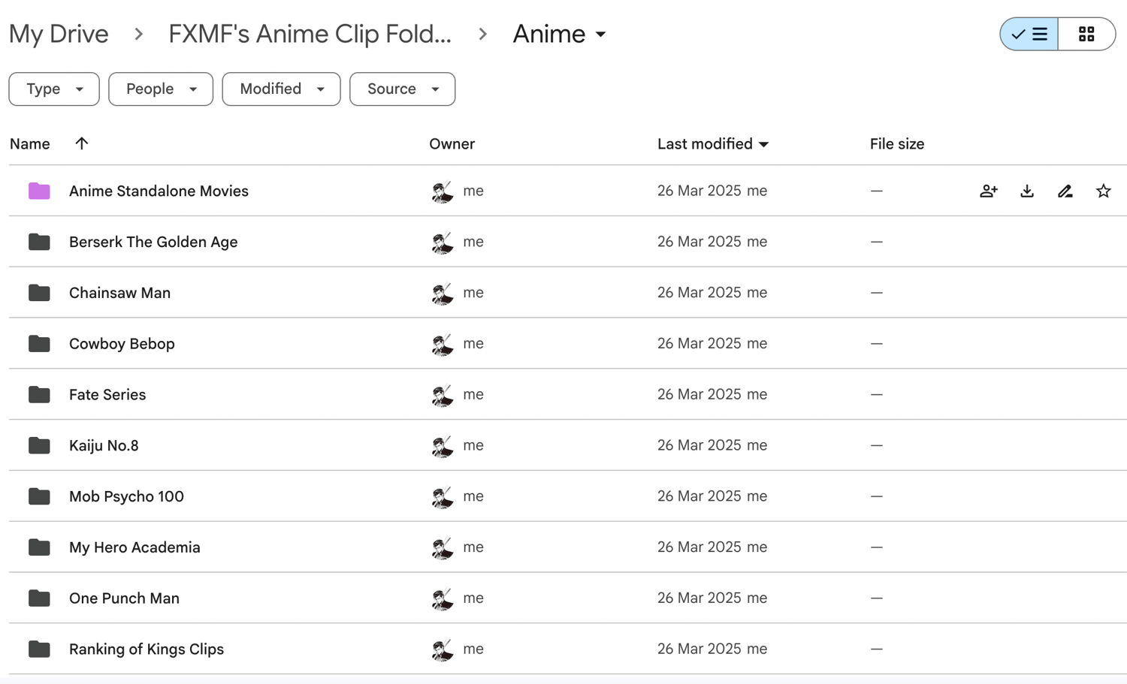Click the One Punch Man folder icon
Image resolution: width=1127 pixels, height=684 pixels.
tap(39, 598)
